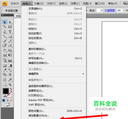Click the black fill color swatch
Screen dimensions: 128x119
pos(6,91)
